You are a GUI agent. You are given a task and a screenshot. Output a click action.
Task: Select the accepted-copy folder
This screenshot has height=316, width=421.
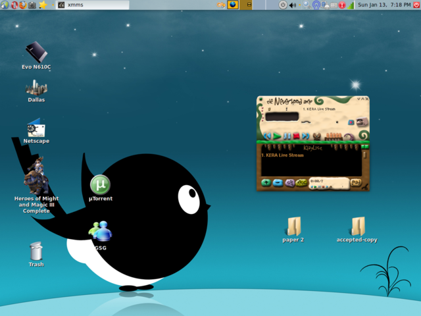tap(357, 230)
